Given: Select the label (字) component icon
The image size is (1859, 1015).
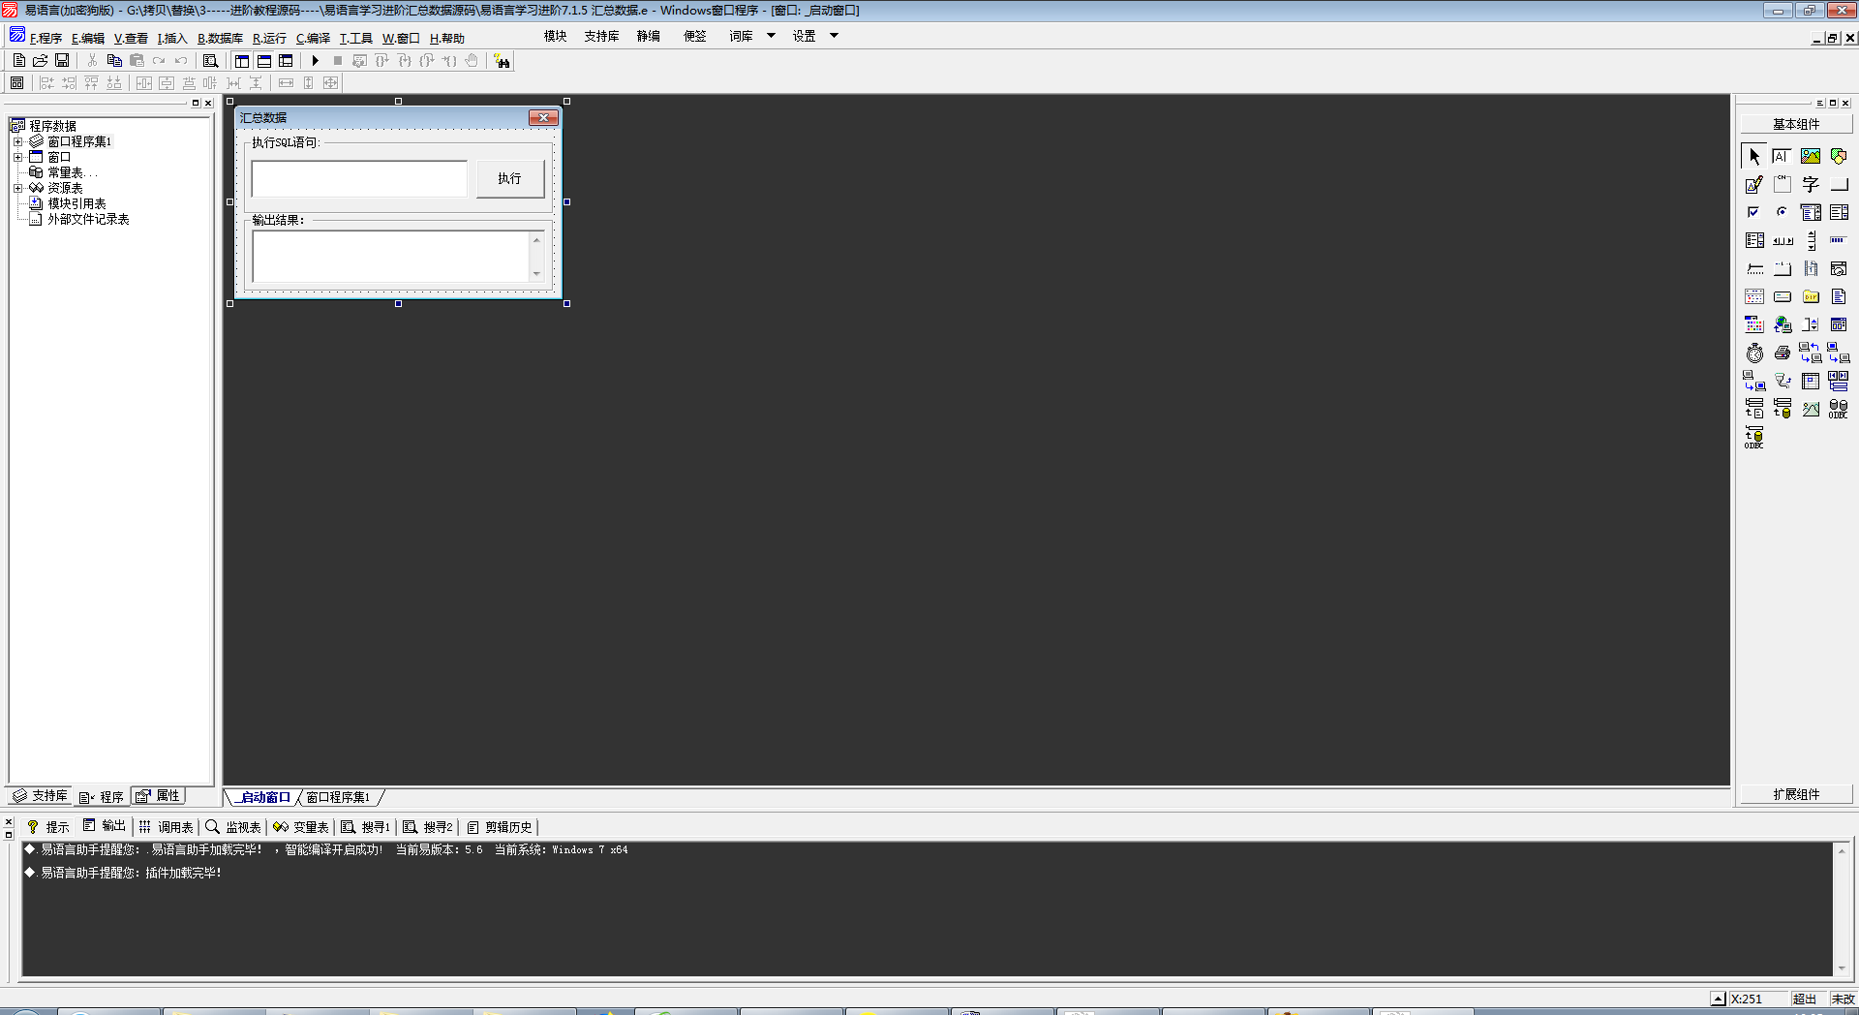Looking at the screenshot, I should click(x=1811, y=184).
